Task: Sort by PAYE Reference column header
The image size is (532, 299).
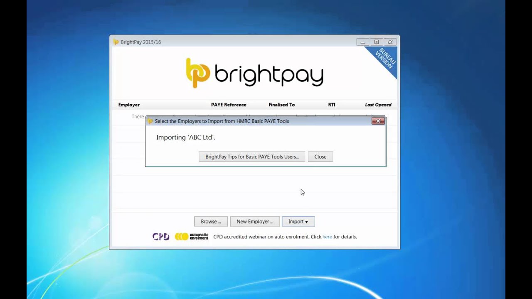Action: click(229, 105)
